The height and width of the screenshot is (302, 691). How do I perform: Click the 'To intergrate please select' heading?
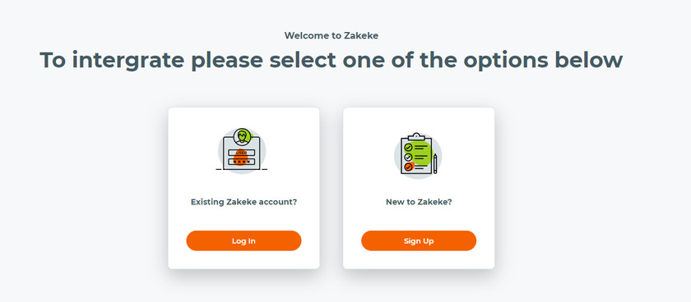pyautogui.click(x=332, y=60)
